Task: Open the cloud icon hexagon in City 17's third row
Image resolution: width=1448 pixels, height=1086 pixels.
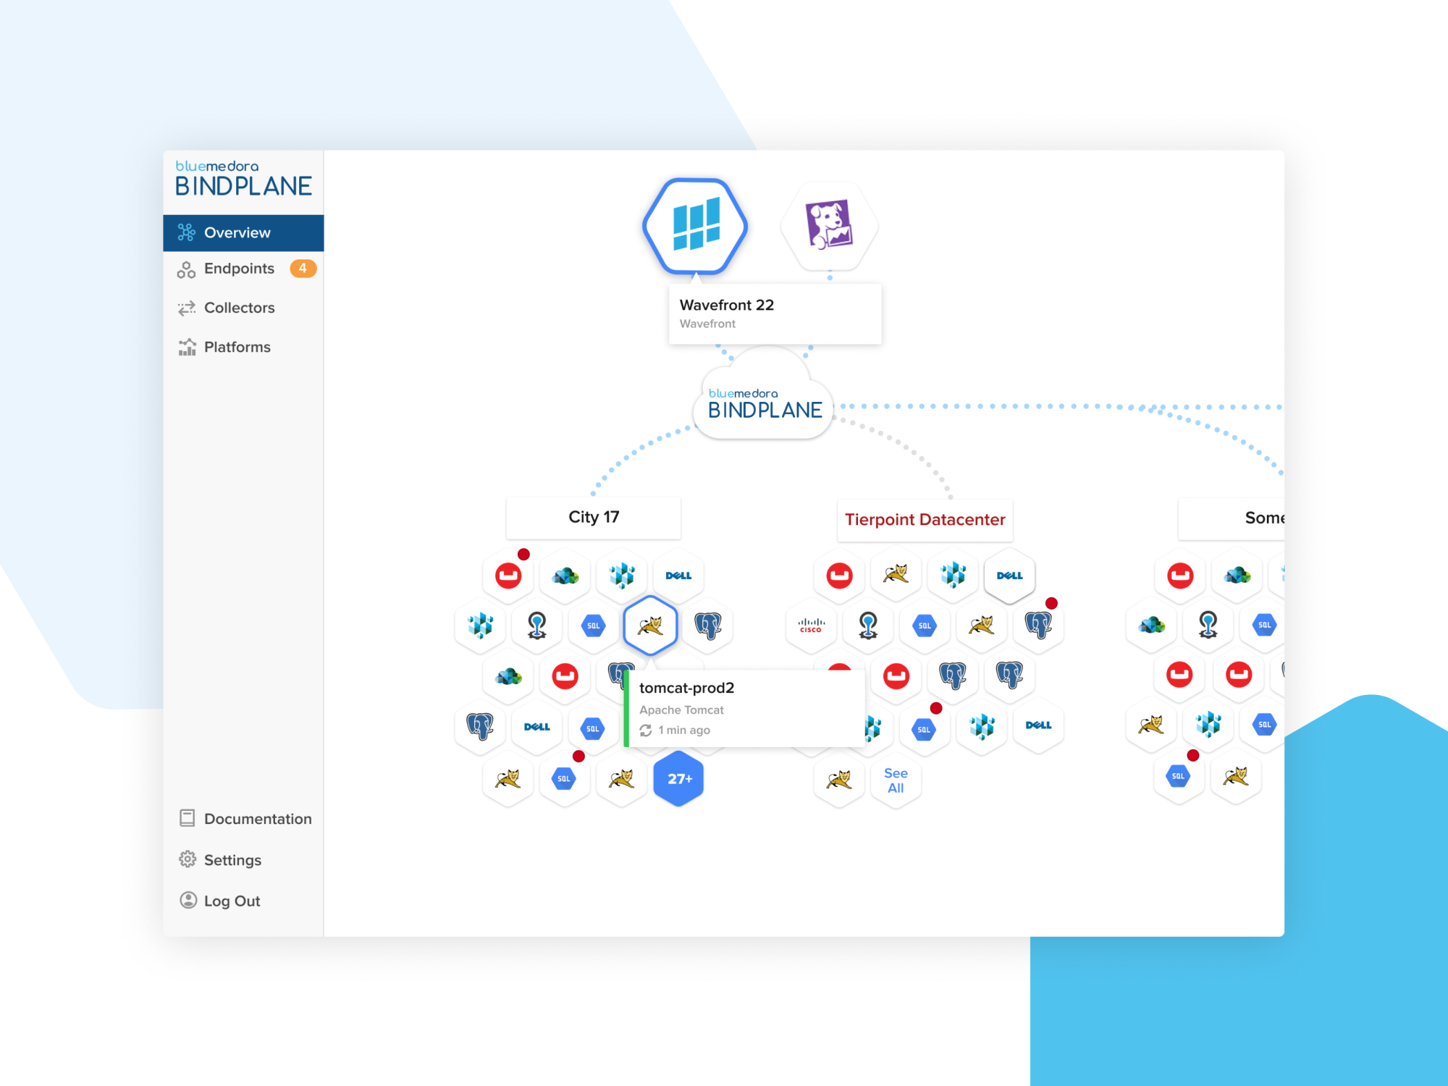Action: 508,678
